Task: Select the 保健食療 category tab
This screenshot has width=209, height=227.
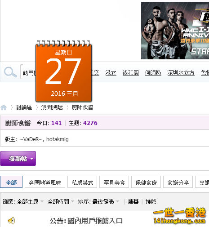Action: pyautogui.click(x=146, y=182)
